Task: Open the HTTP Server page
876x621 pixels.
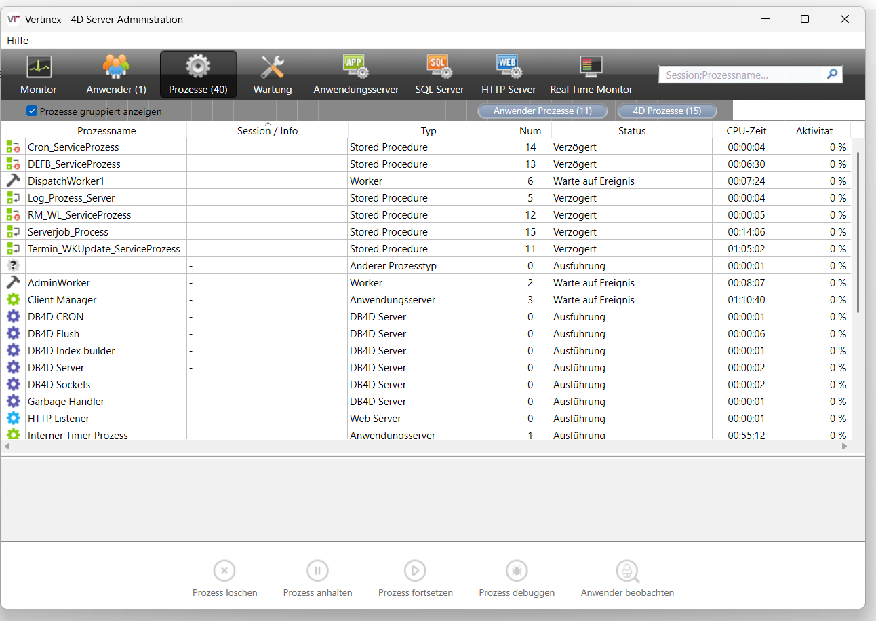Action: tap(509, 68)
